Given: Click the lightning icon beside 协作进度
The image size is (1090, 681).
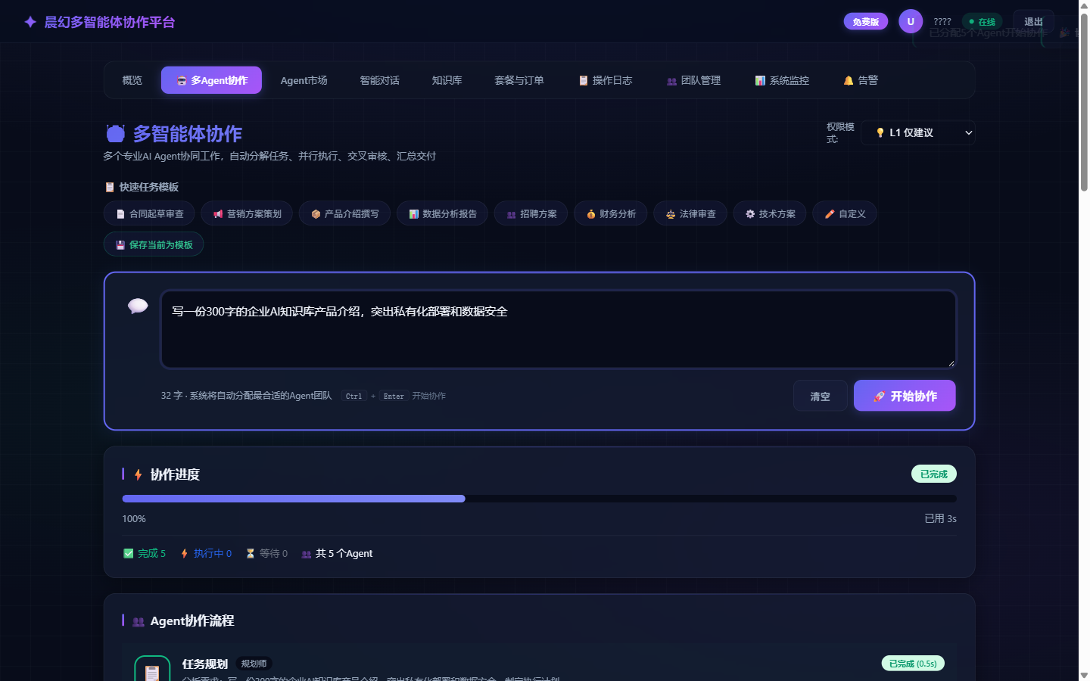Looking at the screenshot, I should tap(139, 474).
